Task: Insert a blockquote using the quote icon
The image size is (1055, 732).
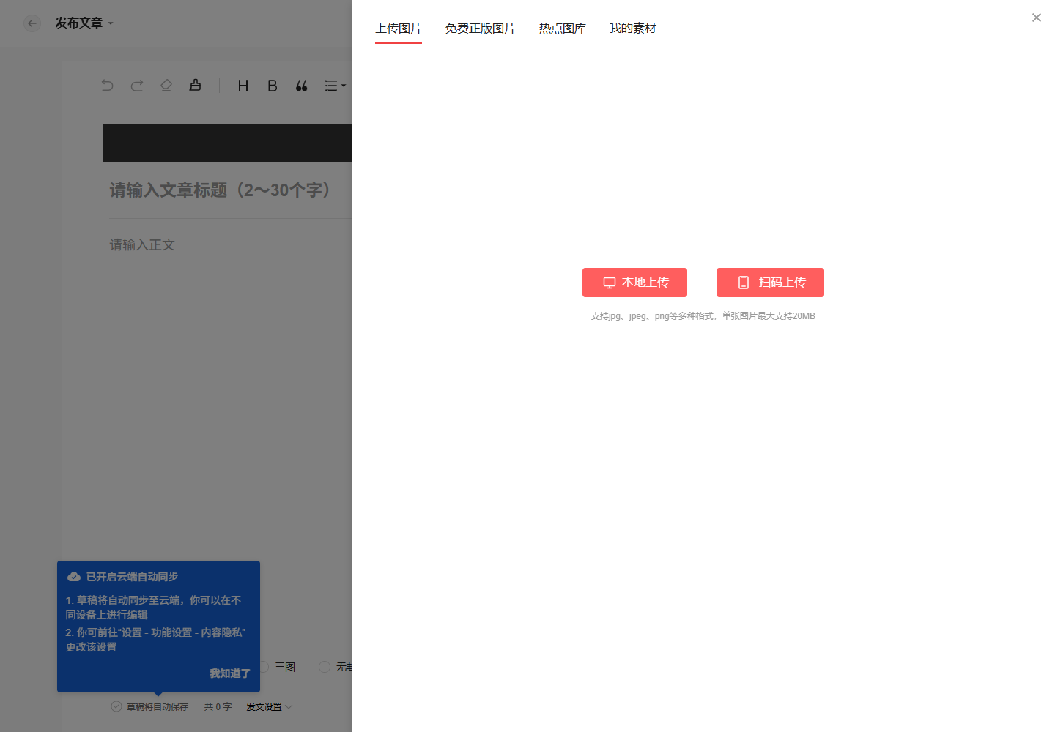Action: (302, 86)
